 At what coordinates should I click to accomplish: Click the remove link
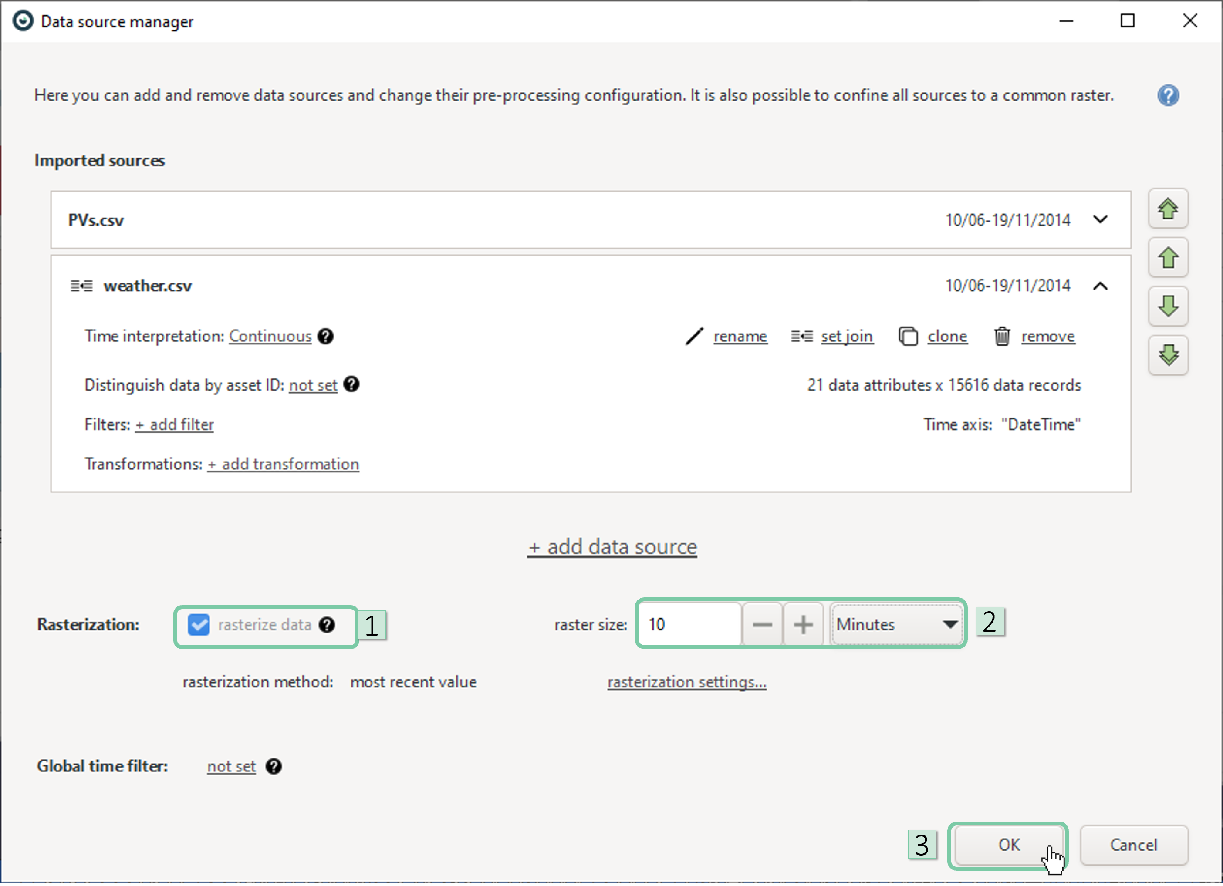point(1048,336)
